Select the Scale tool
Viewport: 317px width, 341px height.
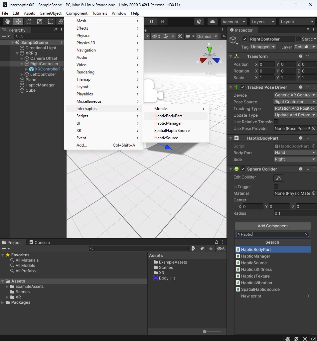[39, 22]
